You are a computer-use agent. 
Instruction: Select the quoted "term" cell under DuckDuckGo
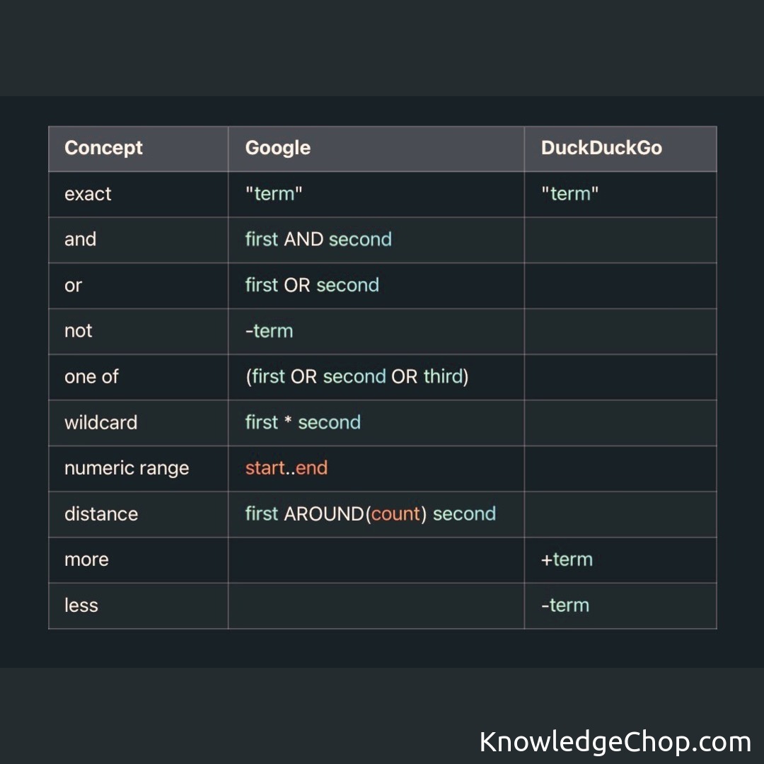tap(569, 194)
